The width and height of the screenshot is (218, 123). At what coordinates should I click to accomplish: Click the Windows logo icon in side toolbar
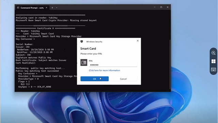(x=214, y=61)
